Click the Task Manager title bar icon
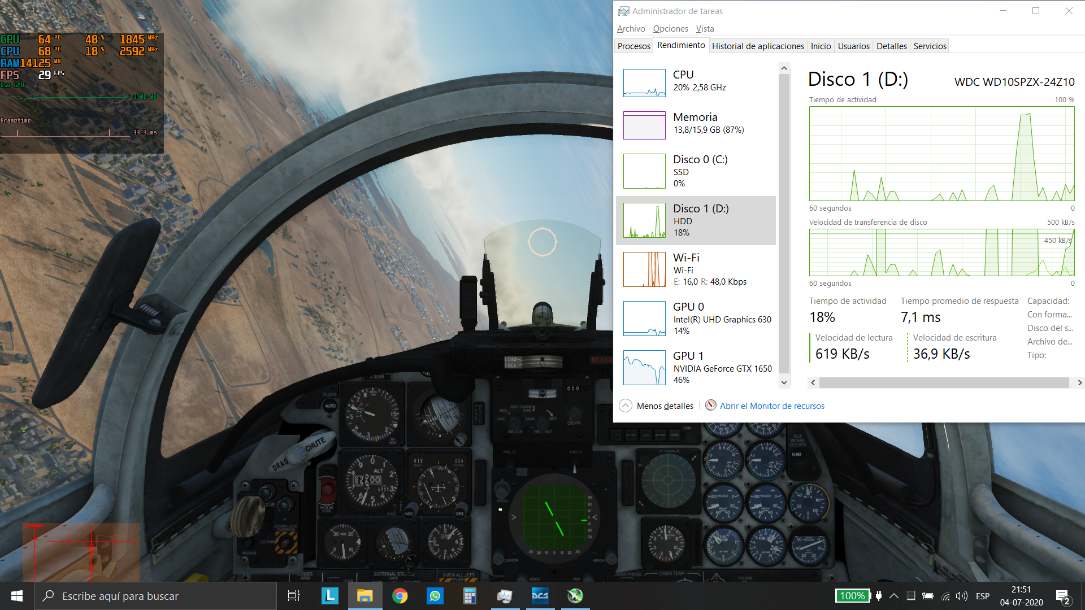The image size is (1085, 610). (623, 11)
